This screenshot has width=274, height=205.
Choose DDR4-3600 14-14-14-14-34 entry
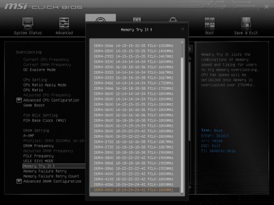[134, 99]
